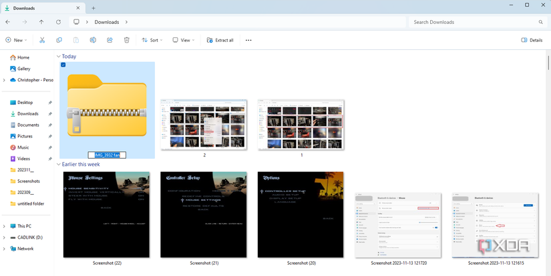The width and height of the screenshot is (551, 276).
Task: Expand the CADLINK (D:) drive node
Action: pos(4,237)
